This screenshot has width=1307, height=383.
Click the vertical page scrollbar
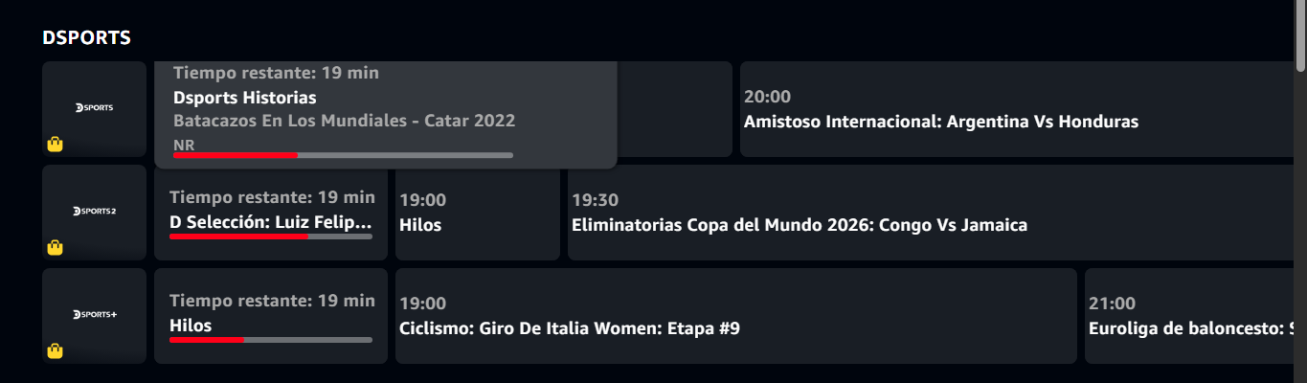click(1300, 191)
